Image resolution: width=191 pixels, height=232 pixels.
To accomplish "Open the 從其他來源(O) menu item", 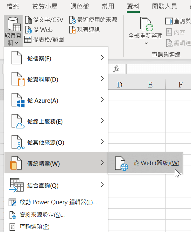I will (x=56, y=142).
